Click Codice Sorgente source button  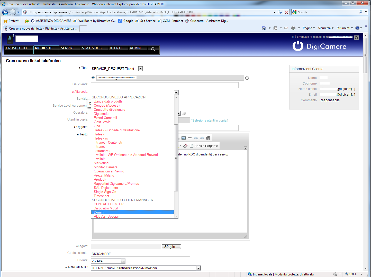point(204,146)
